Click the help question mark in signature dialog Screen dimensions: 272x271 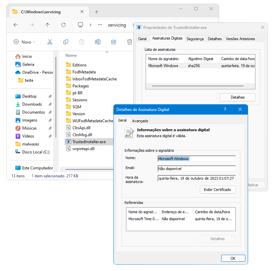tap(225, 109)
